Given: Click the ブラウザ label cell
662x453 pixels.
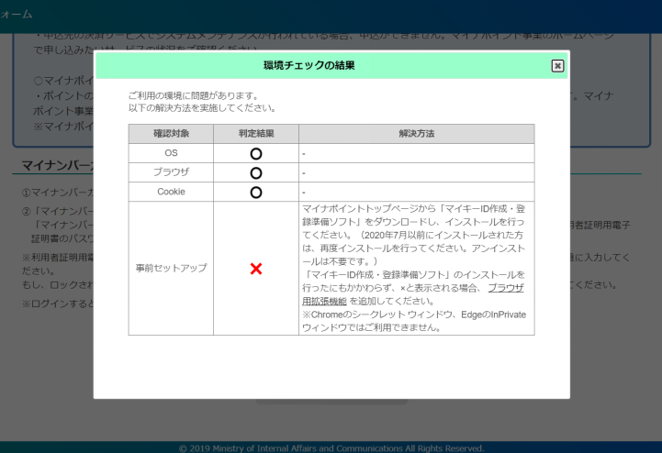Looking at the screenshot, I should [x=171, y=172].
